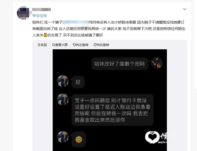The width and height of the screenshot is (197, 151).
Task: Rotate the image right with 向右旋转
Action: pyautogui.click(x=101, y=45)
